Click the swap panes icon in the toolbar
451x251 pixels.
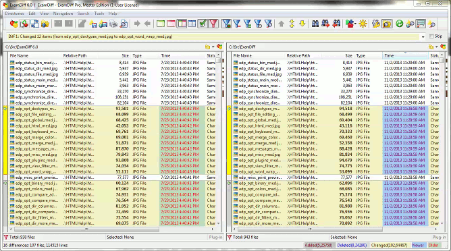[x=35, y=24]
